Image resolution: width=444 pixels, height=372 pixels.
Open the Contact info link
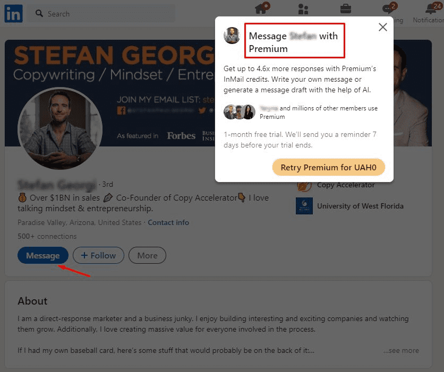168,222
